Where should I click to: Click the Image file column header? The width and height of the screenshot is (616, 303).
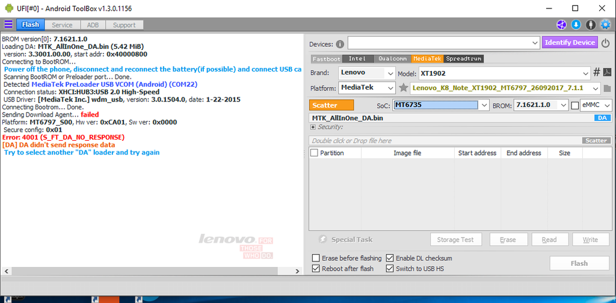(x=407, y=153)
